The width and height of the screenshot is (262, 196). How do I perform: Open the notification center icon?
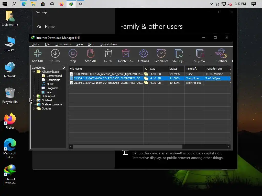(254, 4)
